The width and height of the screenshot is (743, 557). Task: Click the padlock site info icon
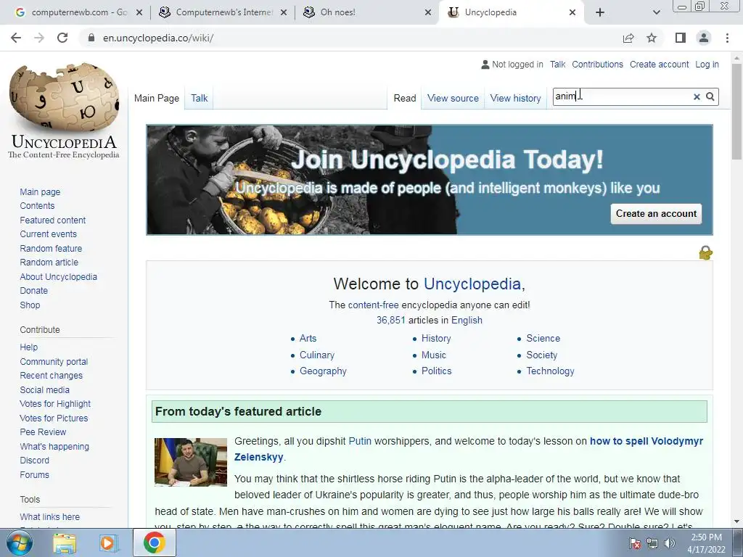[91, 38]
